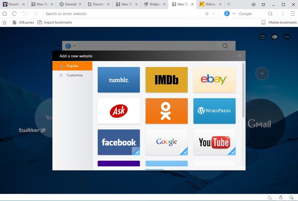Open the three-dots more icon on page

[287, 37]
